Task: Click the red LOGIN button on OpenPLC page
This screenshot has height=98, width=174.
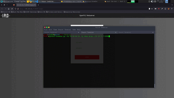Action: (87, 57)
